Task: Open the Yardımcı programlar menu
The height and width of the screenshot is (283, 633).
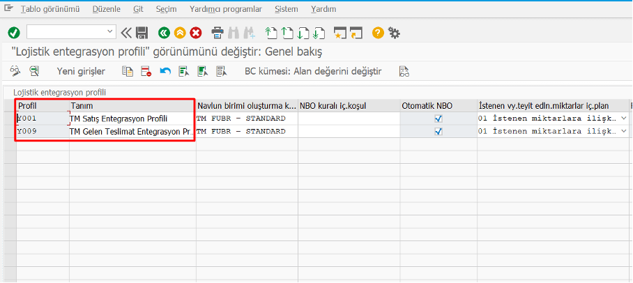Action: [225, 9]
